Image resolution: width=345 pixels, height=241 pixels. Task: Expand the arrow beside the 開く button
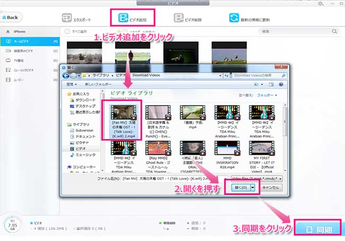[x=253, y=187]
